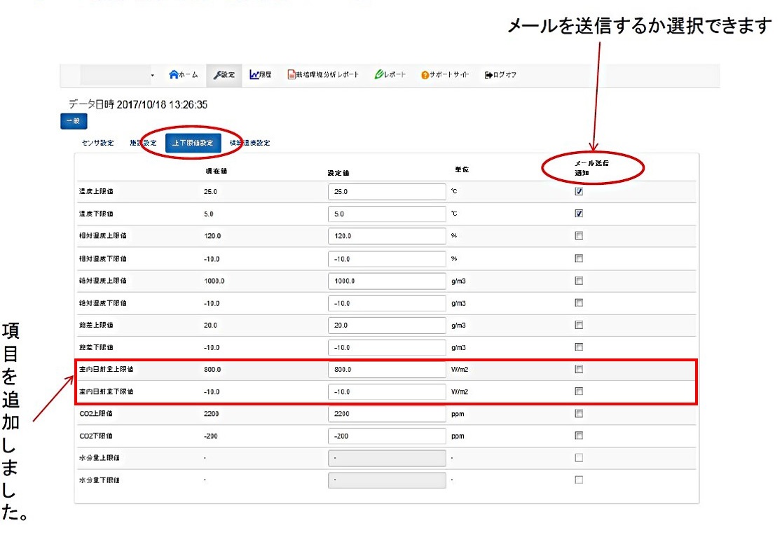Click the ログオフ exit icon
Screen dimensions: 782x537
[489, 75]
